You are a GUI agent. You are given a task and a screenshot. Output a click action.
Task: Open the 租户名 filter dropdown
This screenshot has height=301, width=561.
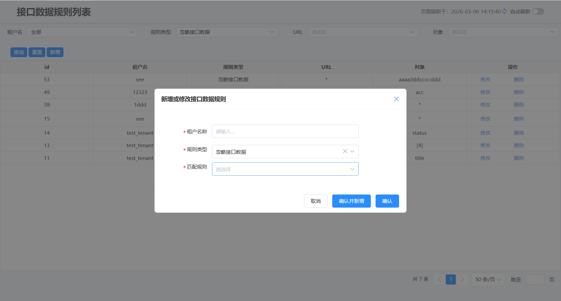pyautogui.click(x=82, y=32)
